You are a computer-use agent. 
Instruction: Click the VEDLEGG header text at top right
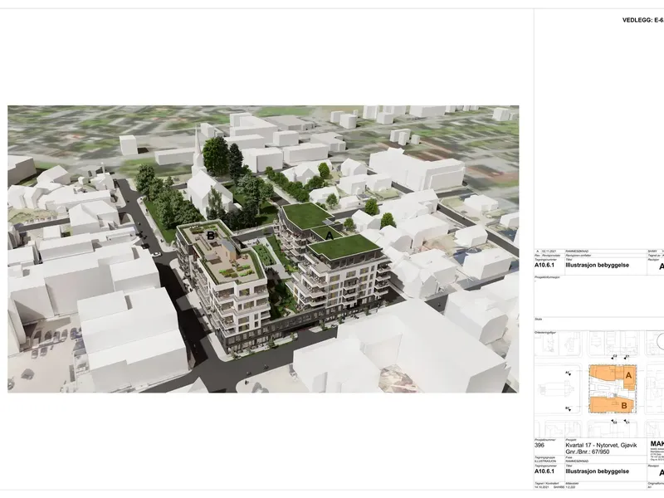pos(642,20)
